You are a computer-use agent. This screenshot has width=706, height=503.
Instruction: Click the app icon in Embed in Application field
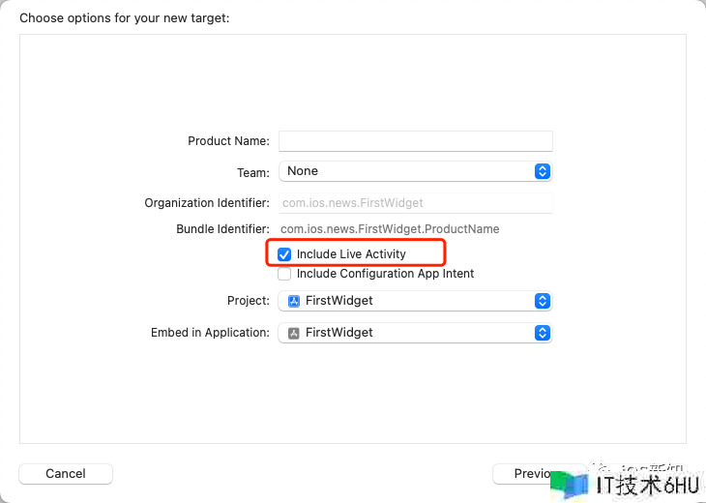pyautogui.click(x=294, y=333)
